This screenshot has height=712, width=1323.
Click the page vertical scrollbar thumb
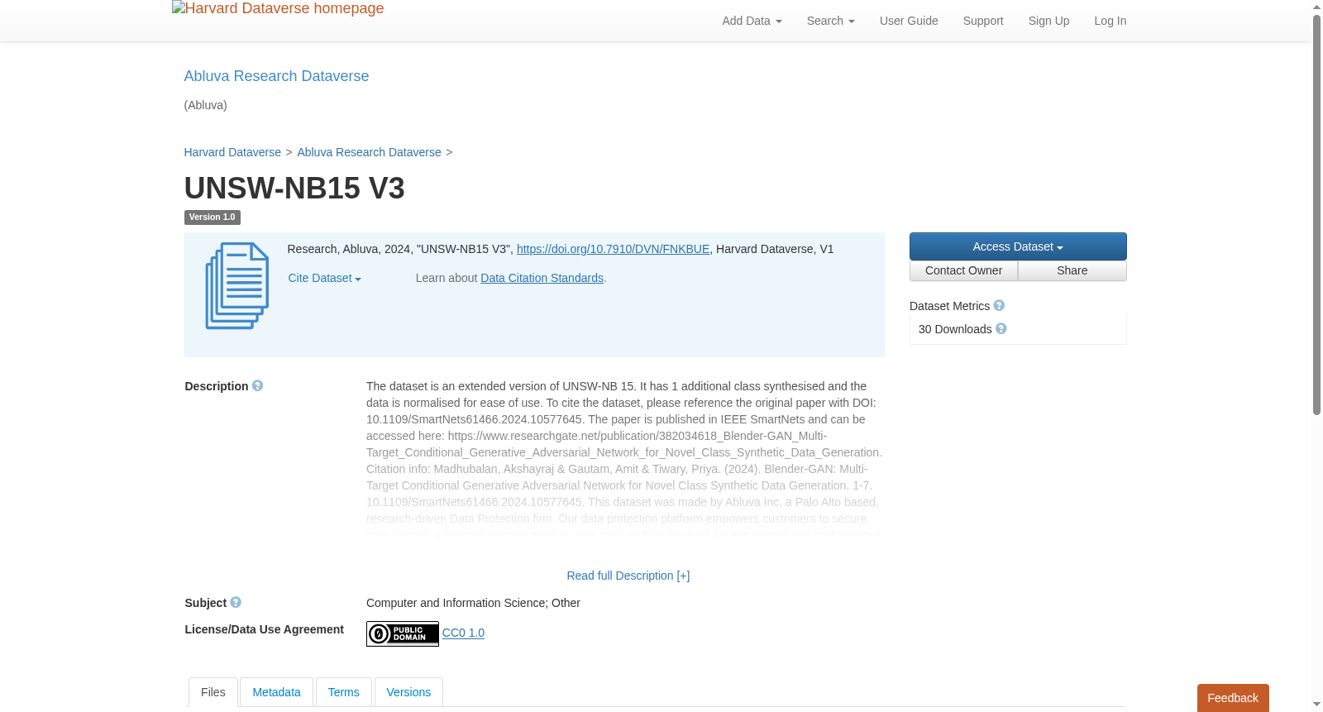click(x=1316, y=215)
